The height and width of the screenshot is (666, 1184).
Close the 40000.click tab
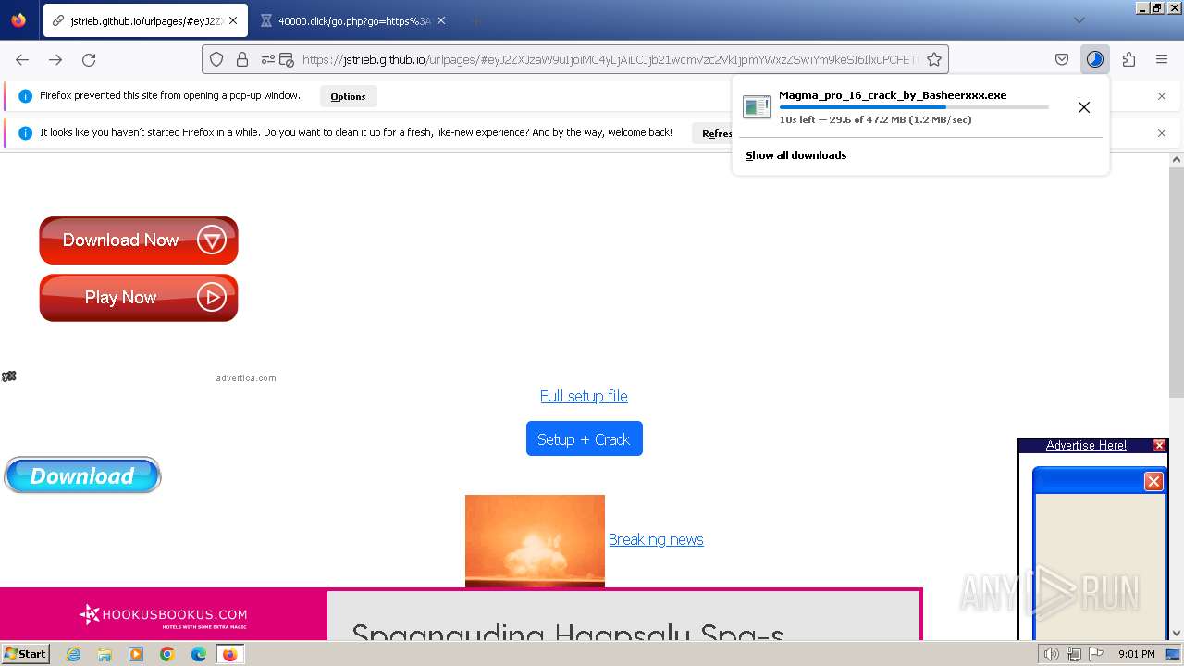pyautogui.click(x=441, y=20)
